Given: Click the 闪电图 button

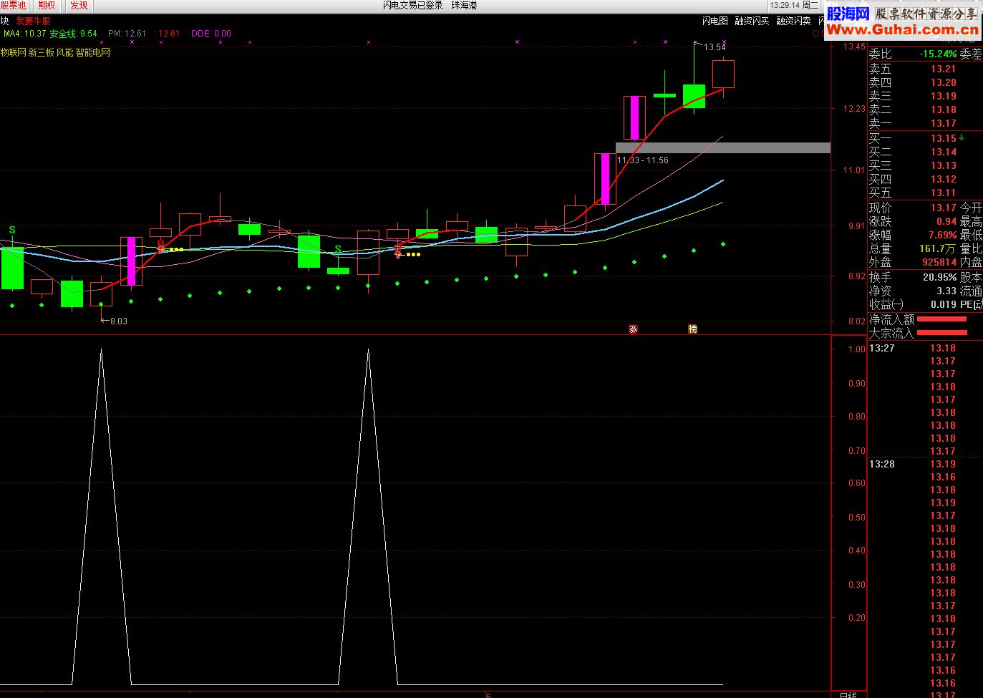Looking at the screenshot, I should click(715, 21).
